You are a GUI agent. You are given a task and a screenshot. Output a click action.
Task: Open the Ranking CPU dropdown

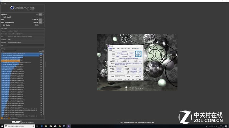(x=9, y=51)
